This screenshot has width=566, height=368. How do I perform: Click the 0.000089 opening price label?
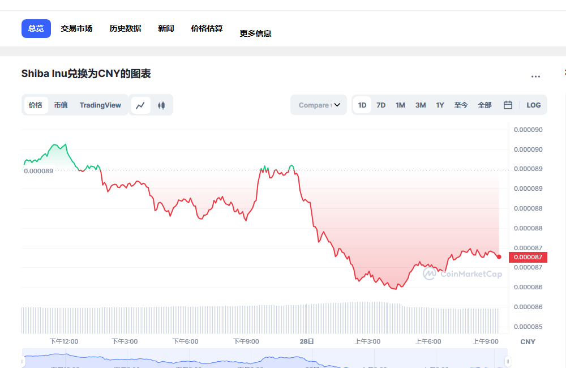click(38, 171)
